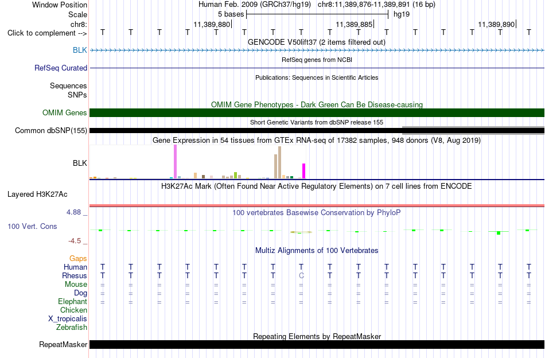Click the H3K27Ac Mark ENCODE title
This screenshot has width=545, height=358.
pos(317,186)
